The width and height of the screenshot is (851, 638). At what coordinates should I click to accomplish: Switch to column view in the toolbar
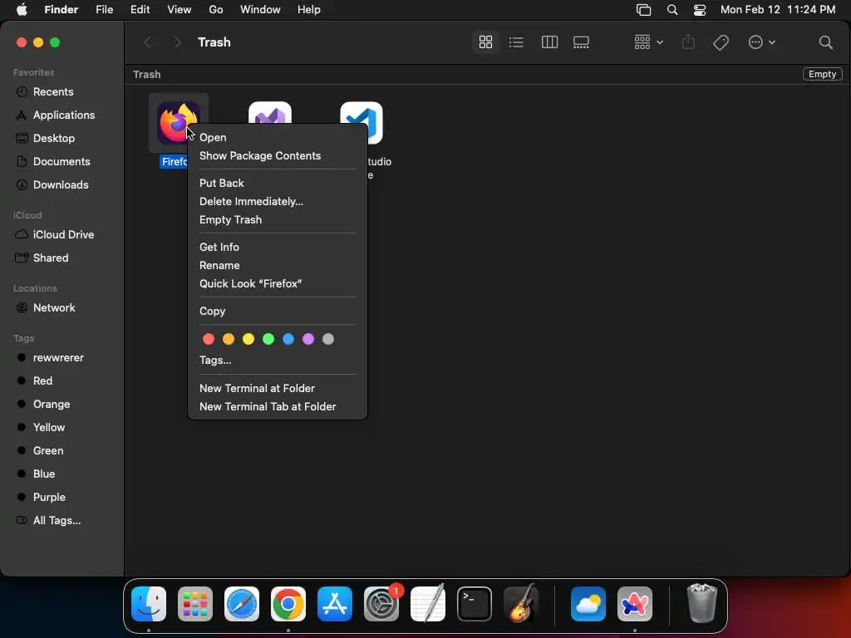pyautogui.click(x=549, y=42)
